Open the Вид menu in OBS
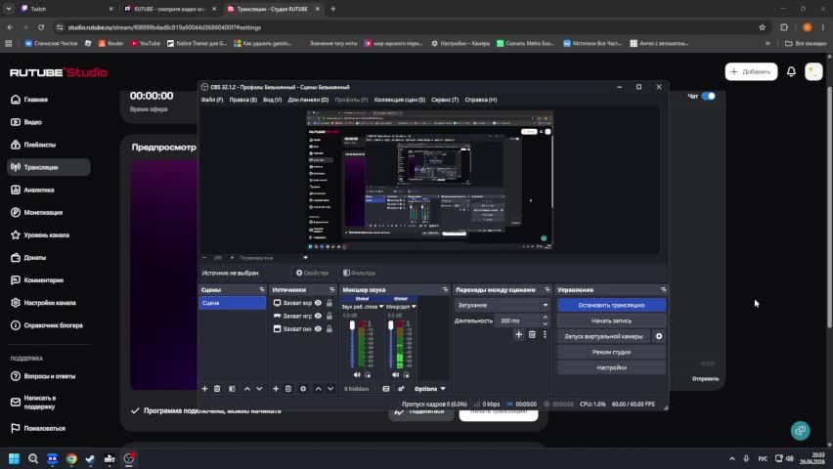 [272, 100]
